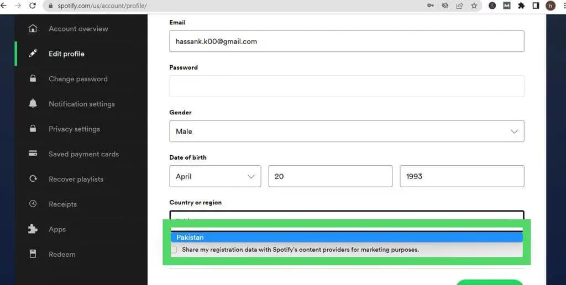Viewport: 566px width, 285px height.
Task: Click the refresh icon beside Recover playlists
Action: [x=33, y=179]
